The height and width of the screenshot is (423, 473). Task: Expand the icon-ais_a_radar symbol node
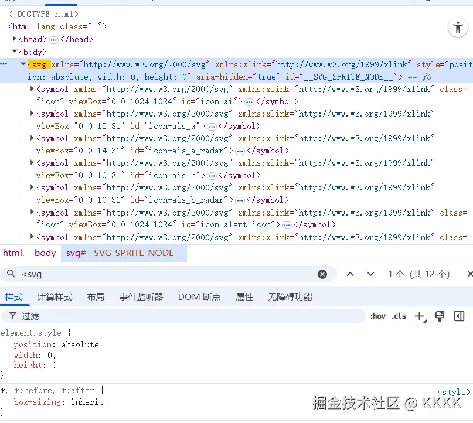pos(32,138)
